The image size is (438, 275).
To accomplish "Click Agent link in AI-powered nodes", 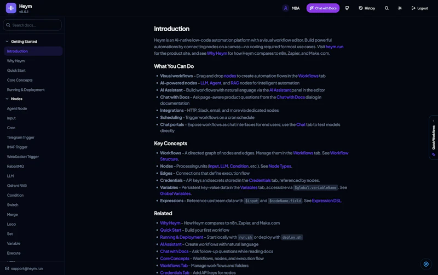I will click(215, 83).
